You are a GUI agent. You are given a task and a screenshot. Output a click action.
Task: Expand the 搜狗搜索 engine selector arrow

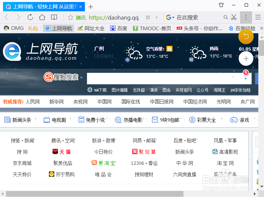tap(82, 77)
